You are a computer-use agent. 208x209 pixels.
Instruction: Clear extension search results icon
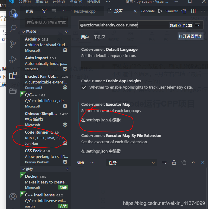click(x=54, y=11)
